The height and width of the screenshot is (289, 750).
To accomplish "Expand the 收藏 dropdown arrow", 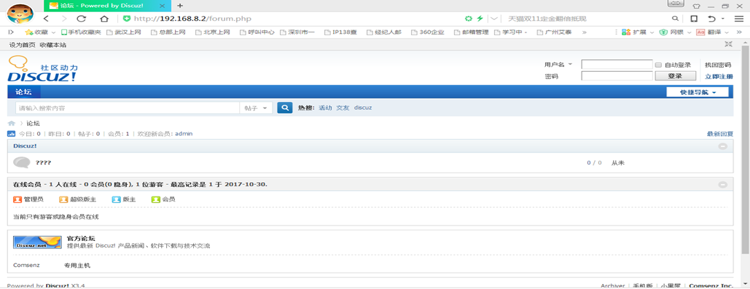I will pyautogui.click(x=52, y=32).
